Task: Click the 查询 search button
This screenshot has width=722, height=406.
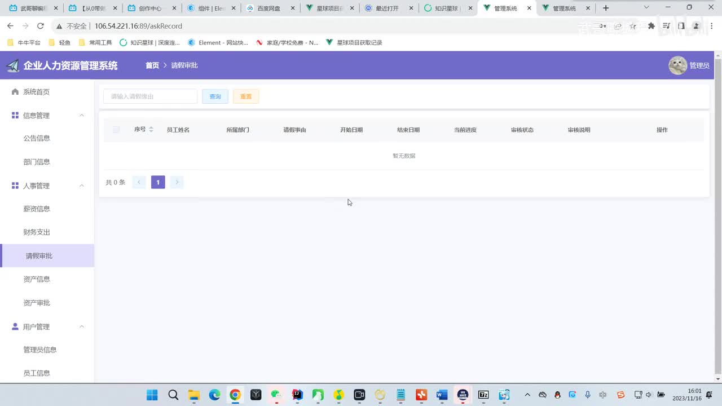Action: click(x=215, y=96)
